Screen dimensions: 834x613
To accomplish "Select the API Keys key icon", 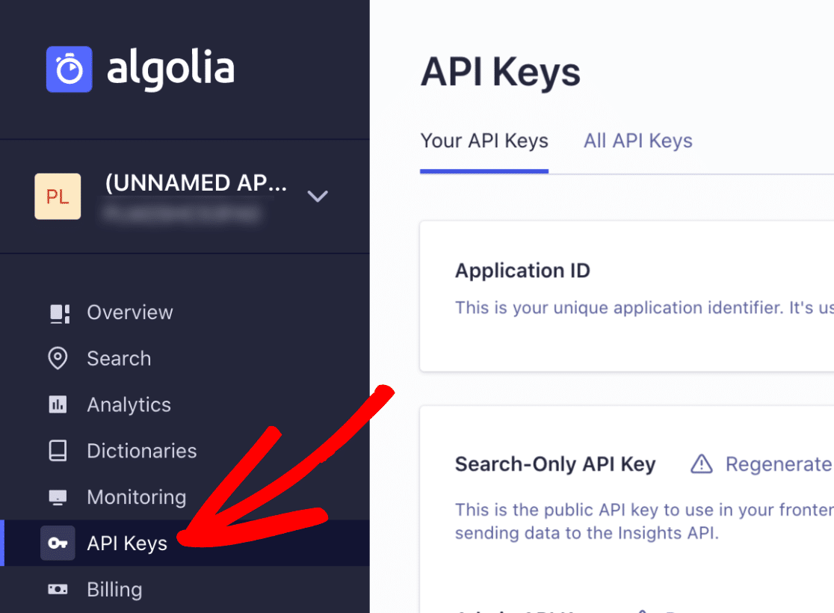I will click(x=58, y=543).
